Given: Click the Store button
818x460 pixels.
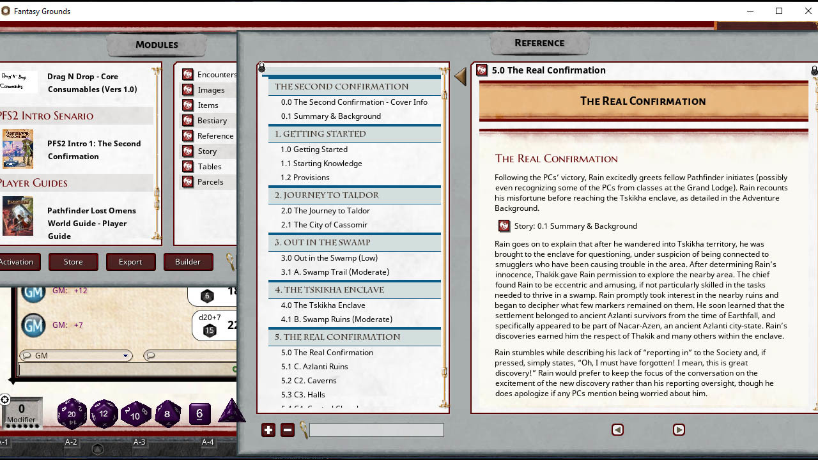Looking at the screenshot, I should 73,261.
